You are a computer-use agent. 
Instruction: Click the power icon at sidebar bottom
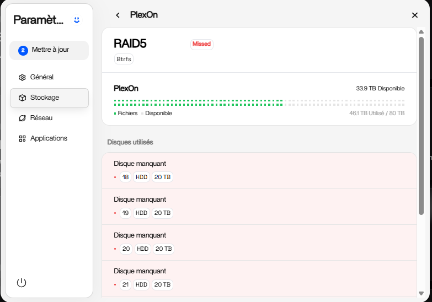coord(22,283)
